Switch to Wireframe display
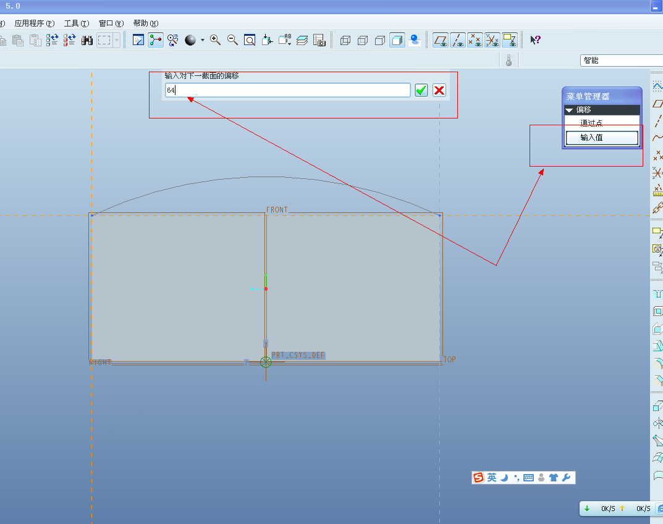Viewport: 663px width, 524px height. [x=345, y=40]
